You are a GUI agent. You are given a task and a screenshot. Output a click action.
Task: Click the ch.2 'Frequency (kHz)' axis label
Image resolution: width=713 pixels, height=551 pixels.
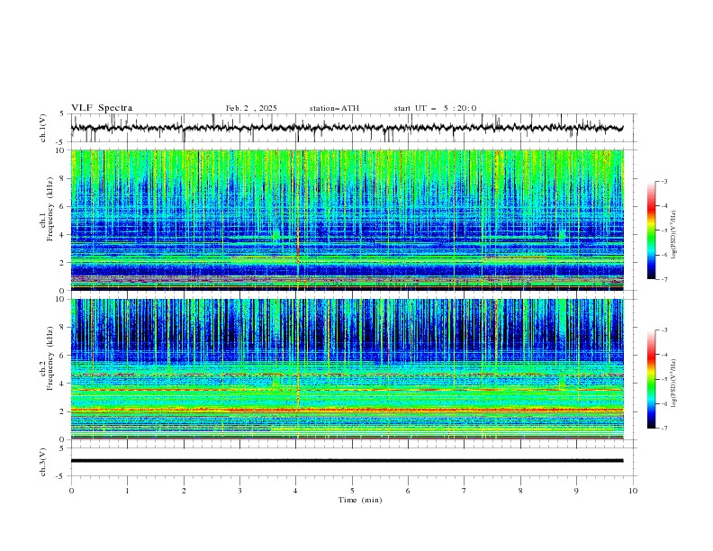50,358
